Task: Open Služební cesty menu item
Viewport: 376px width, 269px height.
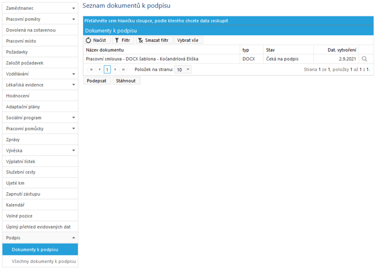Action: tap(40, 172)
